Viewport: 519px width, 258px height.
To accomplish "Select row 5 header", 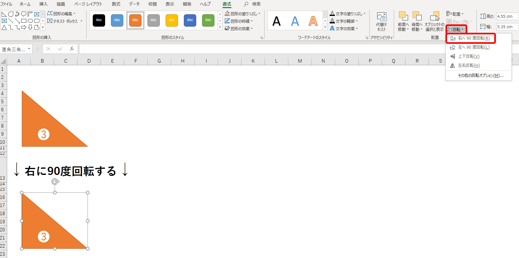I will pos(3,102).
